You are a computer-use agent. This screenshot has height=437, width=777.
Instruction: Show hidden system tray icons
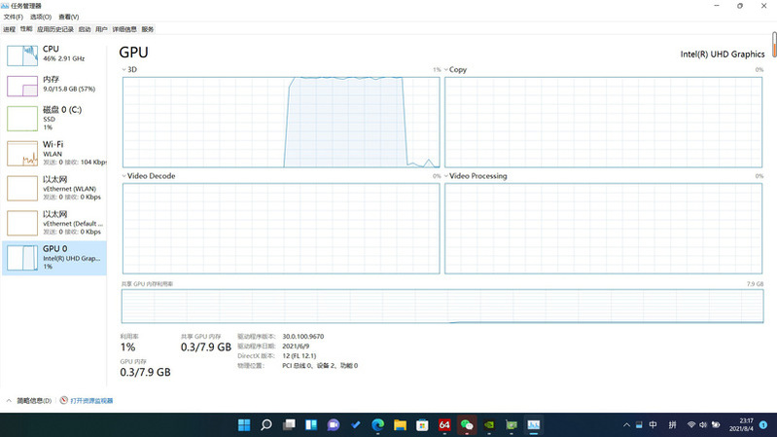tap(626, 425)
